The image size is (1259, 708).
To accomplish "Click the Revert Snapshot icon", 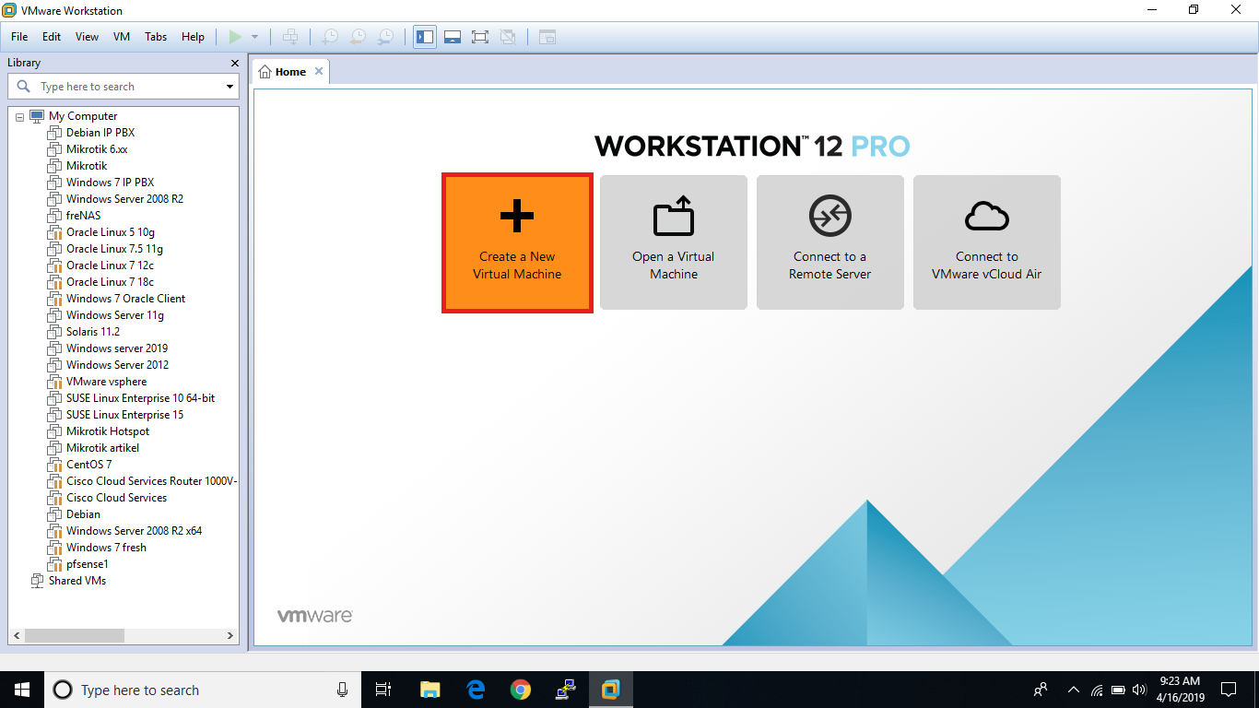I will pyautogui.click(x=357, y=37).
